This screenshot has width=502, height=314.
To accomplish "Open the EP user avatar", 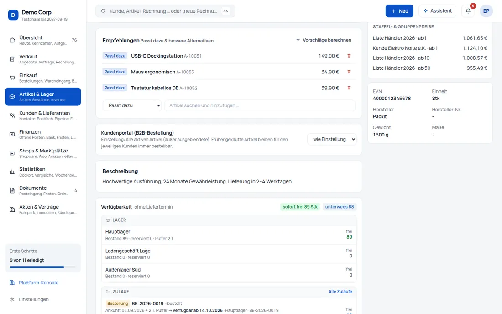I will [486, 11].
